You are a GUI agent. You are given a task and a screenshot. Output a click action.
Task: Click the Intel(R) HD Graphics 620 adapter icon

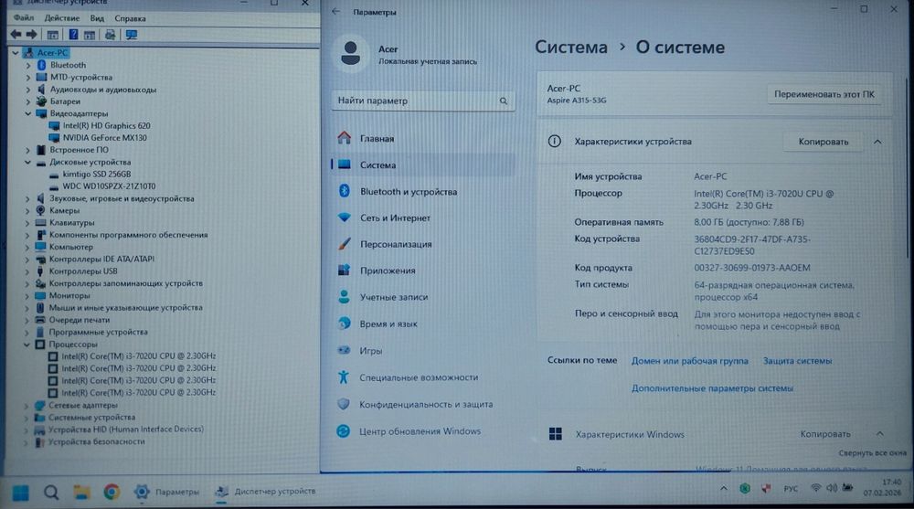(x=54, y=125)
